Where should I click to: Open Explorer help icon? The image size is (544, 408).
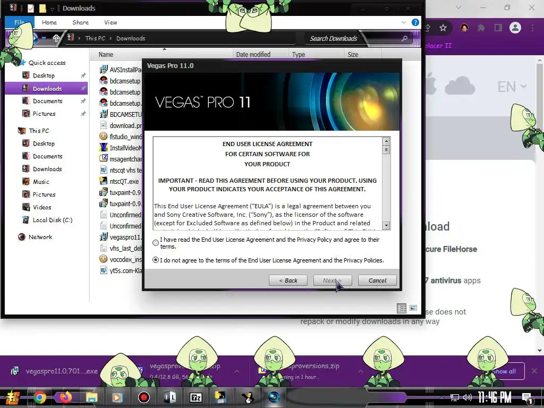[x=415, y=22]
